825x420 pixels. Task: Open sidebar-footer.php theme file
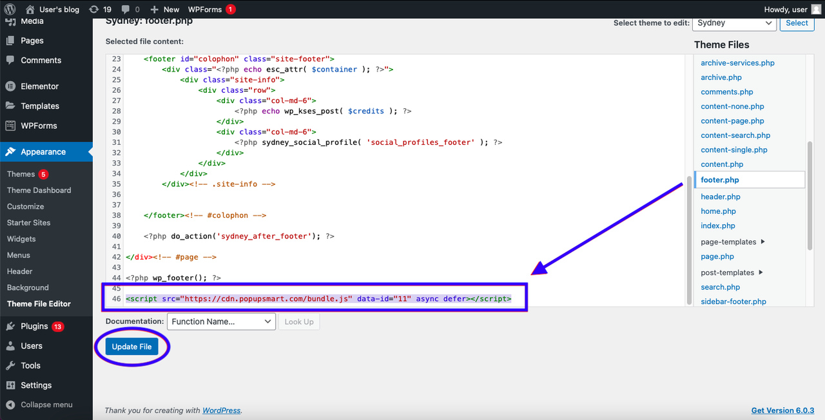[x=733, y=301]
